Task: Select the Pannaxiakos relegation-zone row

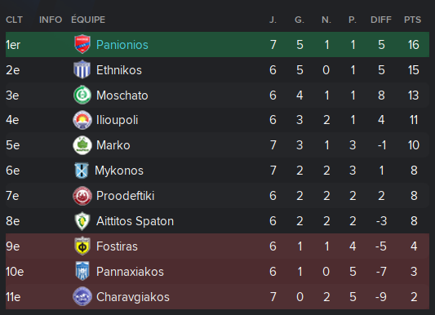Action: (x=217, y=272)
